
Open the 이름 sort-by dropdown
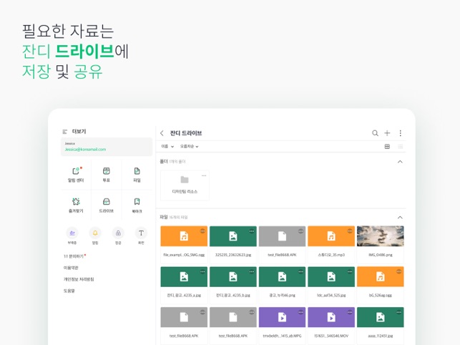167,146
